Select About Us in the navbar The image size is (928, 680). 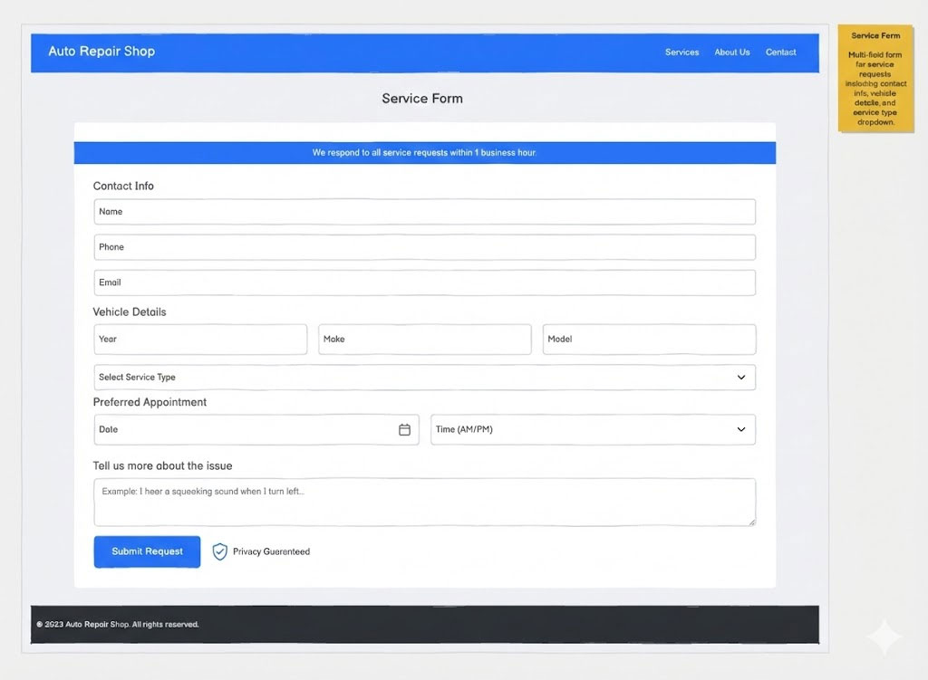tap(731, 52)
